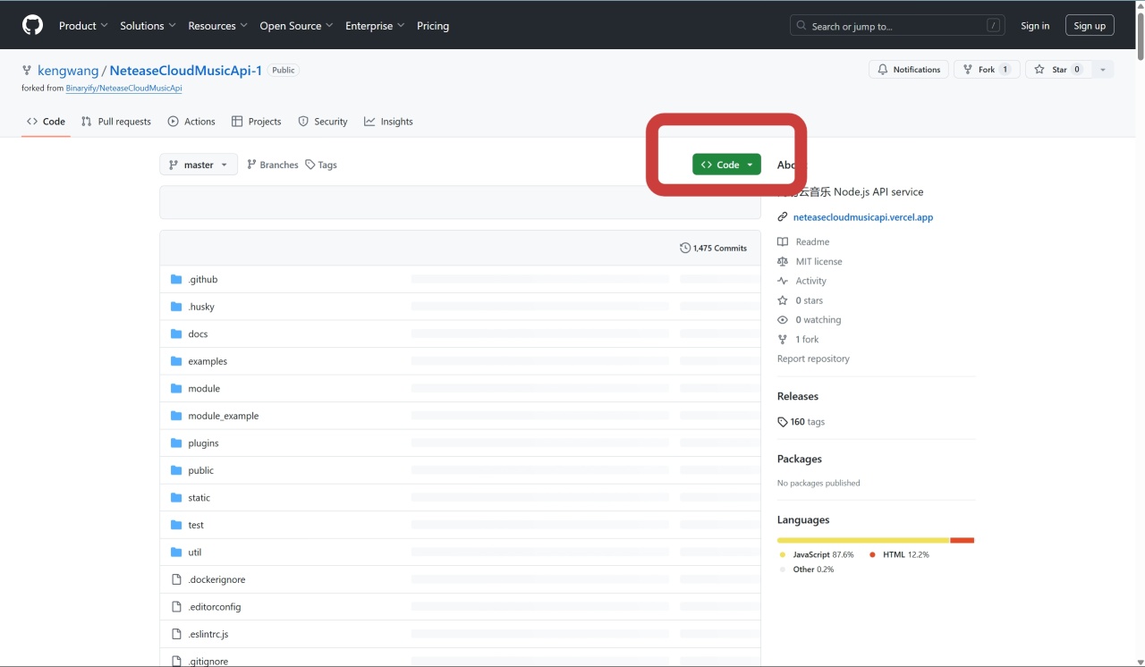Open the master branch selector
This screenshot has height=667, width=1145.
[199, 165]
